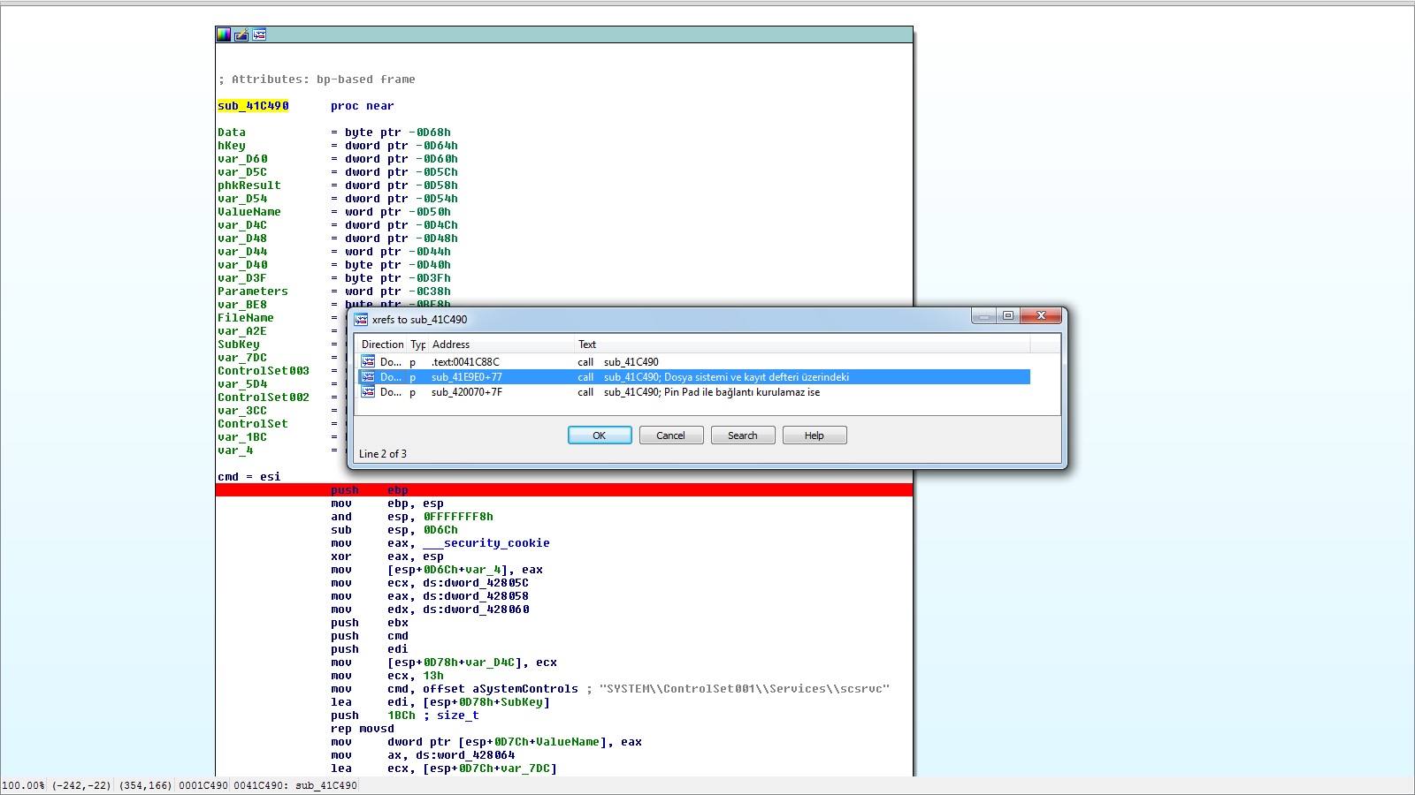Click the FileName variable name
This screenshot has width=1415, height=795.
[x=246, y=318]
